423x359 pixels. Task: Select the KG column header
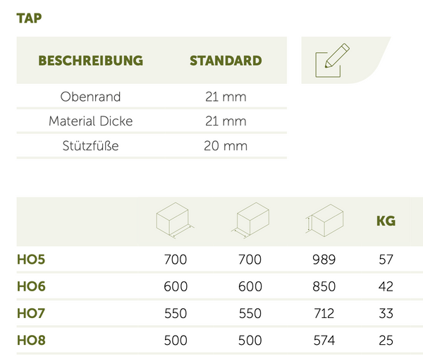tap(386, 221)
